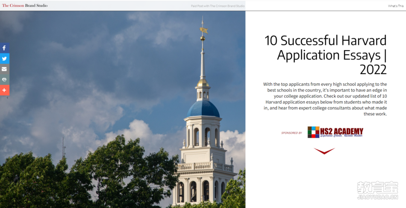Image resolution: width=406 pixels, height=208 pixels.
Task: Share the article on Twitter
Action: [x=5, y=59]
